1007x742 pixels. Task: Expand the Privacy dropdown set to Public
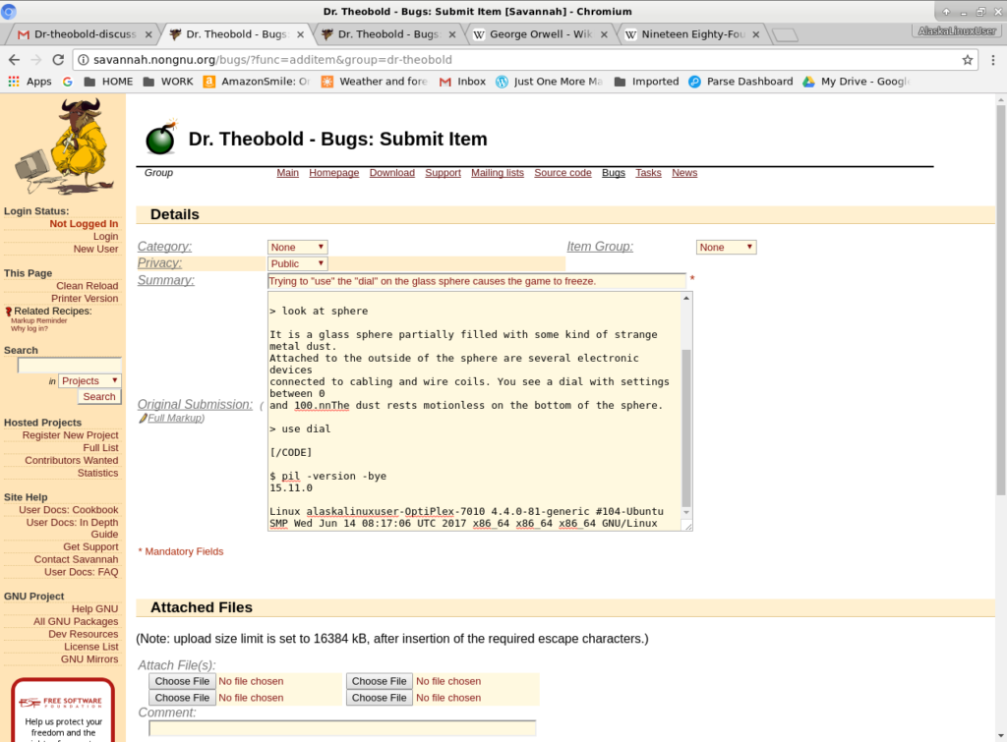[297, 263]
